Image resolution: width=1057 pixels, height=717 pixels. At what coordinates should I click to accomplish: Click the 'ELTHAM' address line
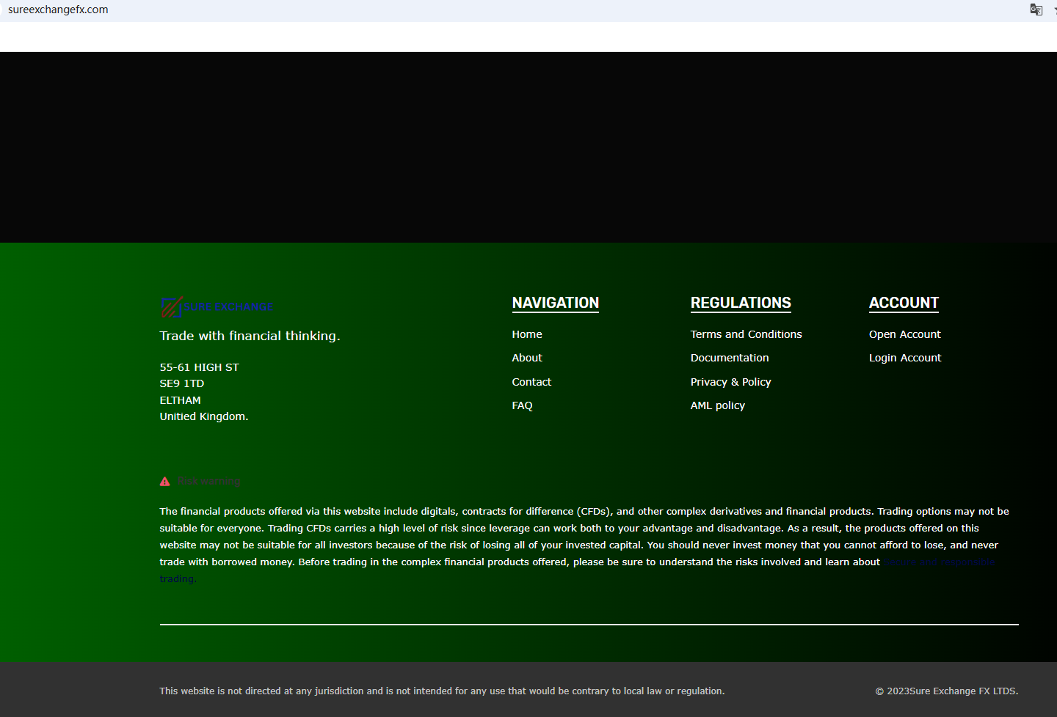pyautogui.click(x=181, y=400)
